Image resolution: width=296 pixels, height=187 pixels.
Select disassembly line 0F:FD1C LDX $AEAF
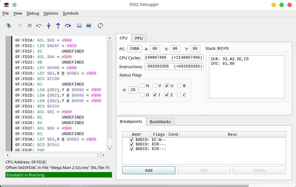click(x=46, y=46)
